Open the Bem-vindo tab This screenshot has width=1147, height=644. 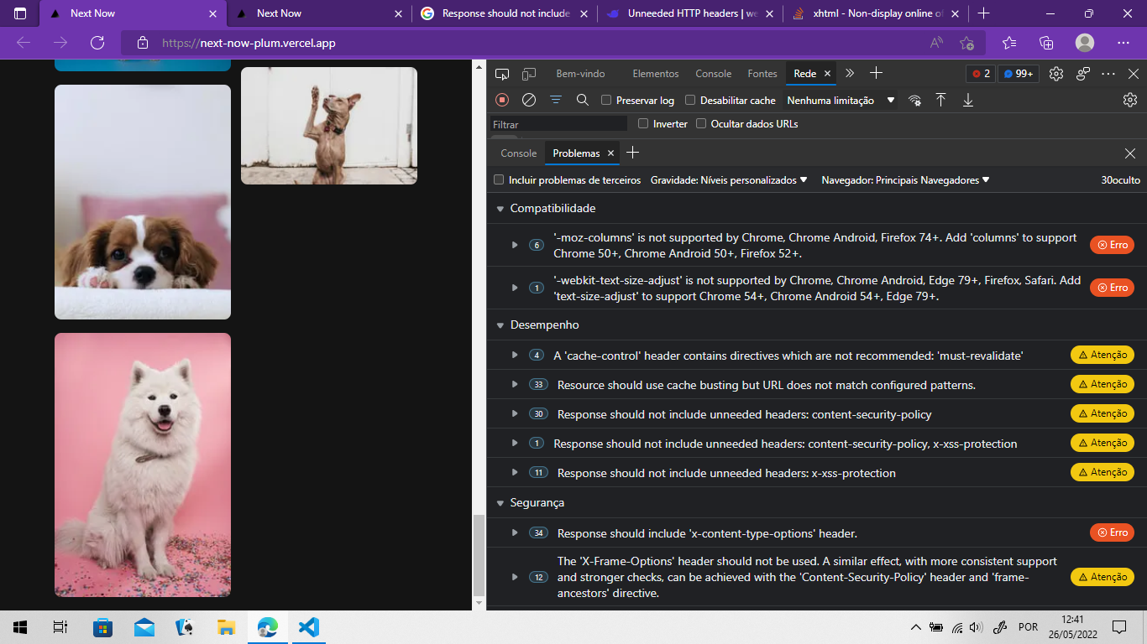coord(580,74)
